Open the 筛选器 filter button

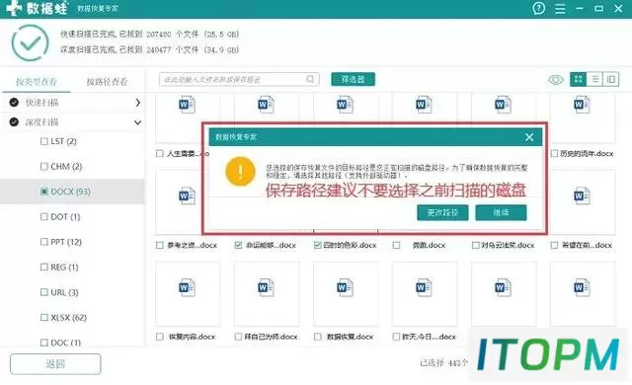354,79
